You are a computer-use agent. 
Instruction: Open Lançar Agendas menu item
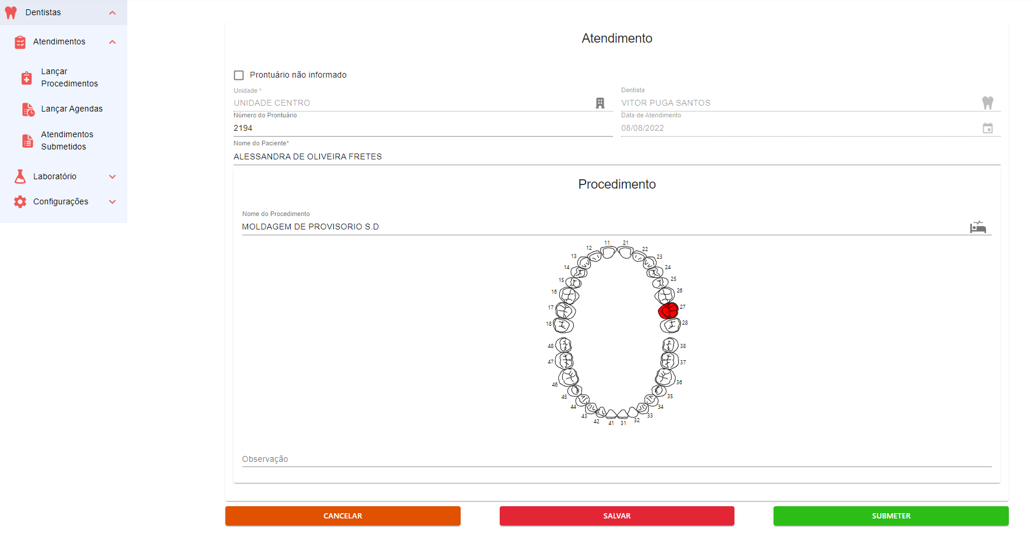click(x=71, y=109)
